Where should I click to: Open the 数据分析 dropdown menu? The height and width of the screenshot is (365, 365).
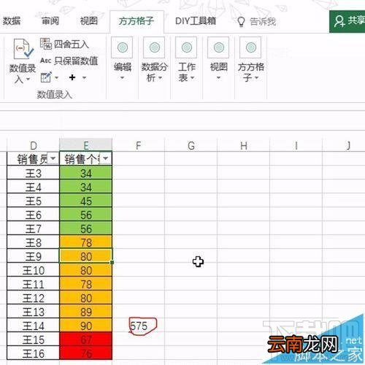pos(160,78)
